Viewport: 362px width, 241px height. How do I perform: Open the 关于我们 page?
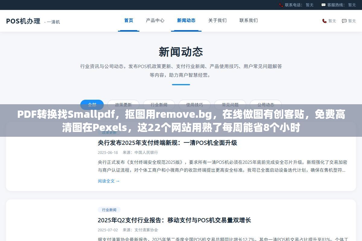coord(218,20)
